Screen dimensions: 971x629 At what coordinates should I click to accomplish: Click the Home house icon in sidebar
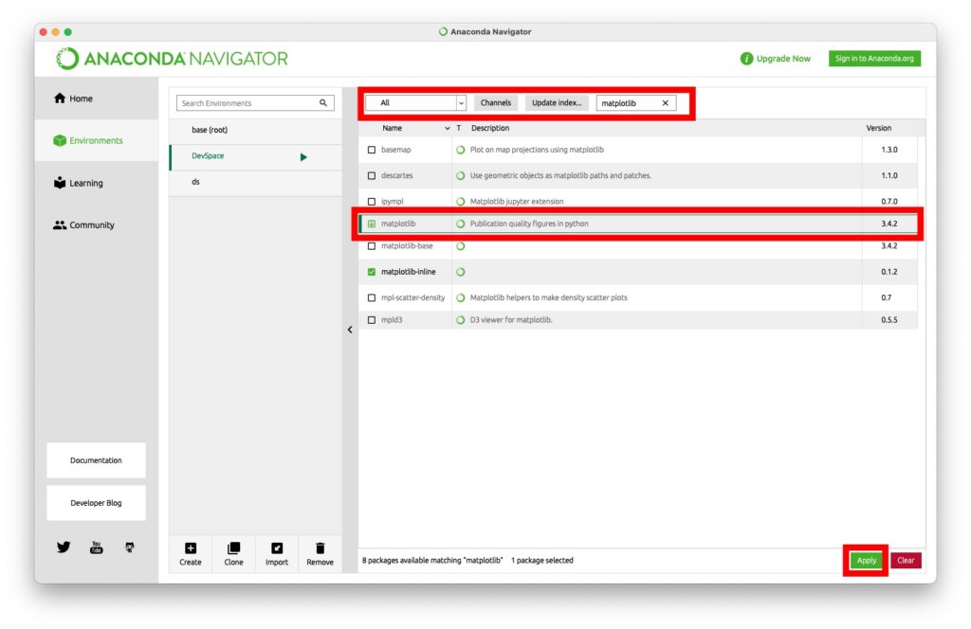(x=60, y=98)
